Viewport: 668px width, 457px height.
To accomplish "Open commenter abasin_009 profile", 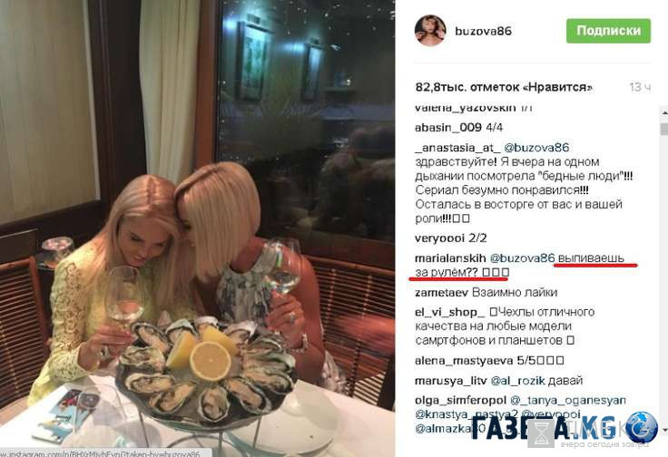I will 448,127.
